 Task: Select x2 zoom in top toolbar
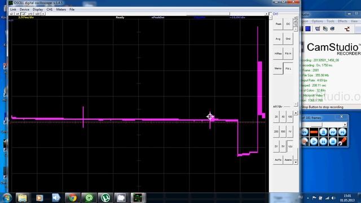[11, 14]
